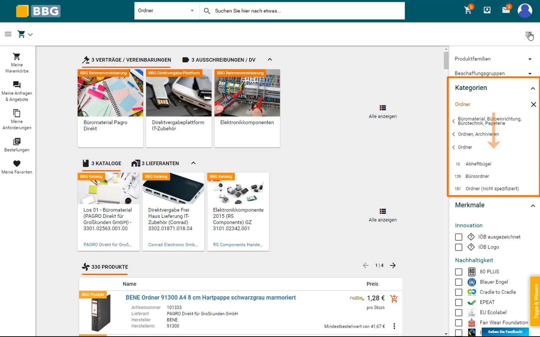
Task: Enable the Blauer Engel filter
Action: 459,282
